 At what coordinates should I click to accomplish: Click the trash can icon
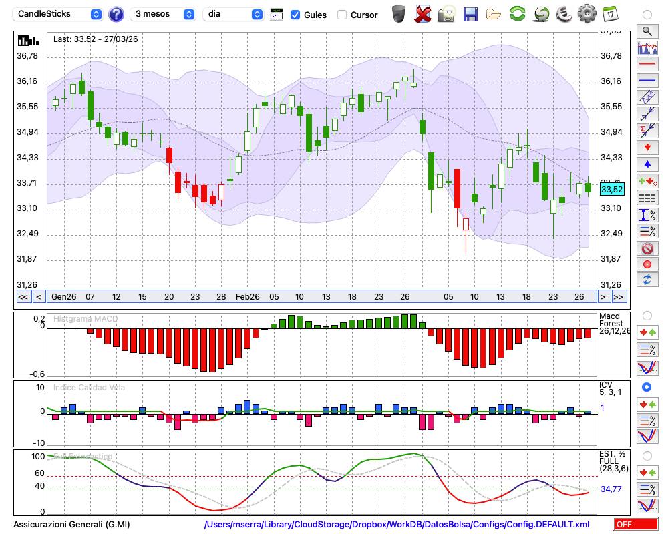pos(399,14)
